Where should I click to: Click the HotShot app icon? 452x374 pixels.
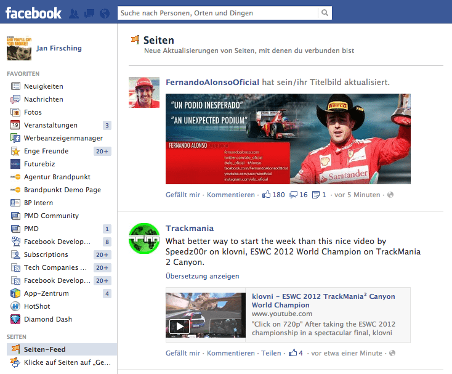(x=15, y=306)
